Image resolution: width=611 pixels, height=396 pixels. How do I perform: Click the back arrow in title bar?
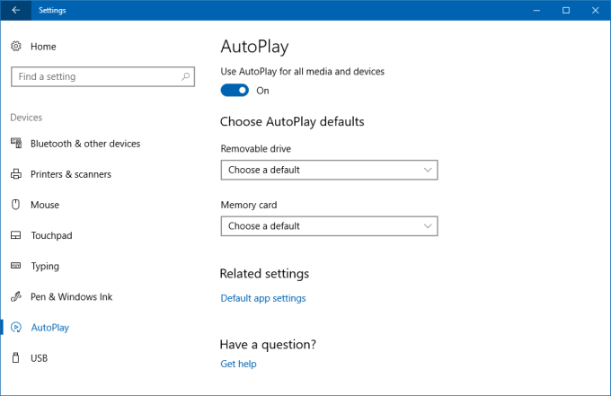click(x=15, y=10)
